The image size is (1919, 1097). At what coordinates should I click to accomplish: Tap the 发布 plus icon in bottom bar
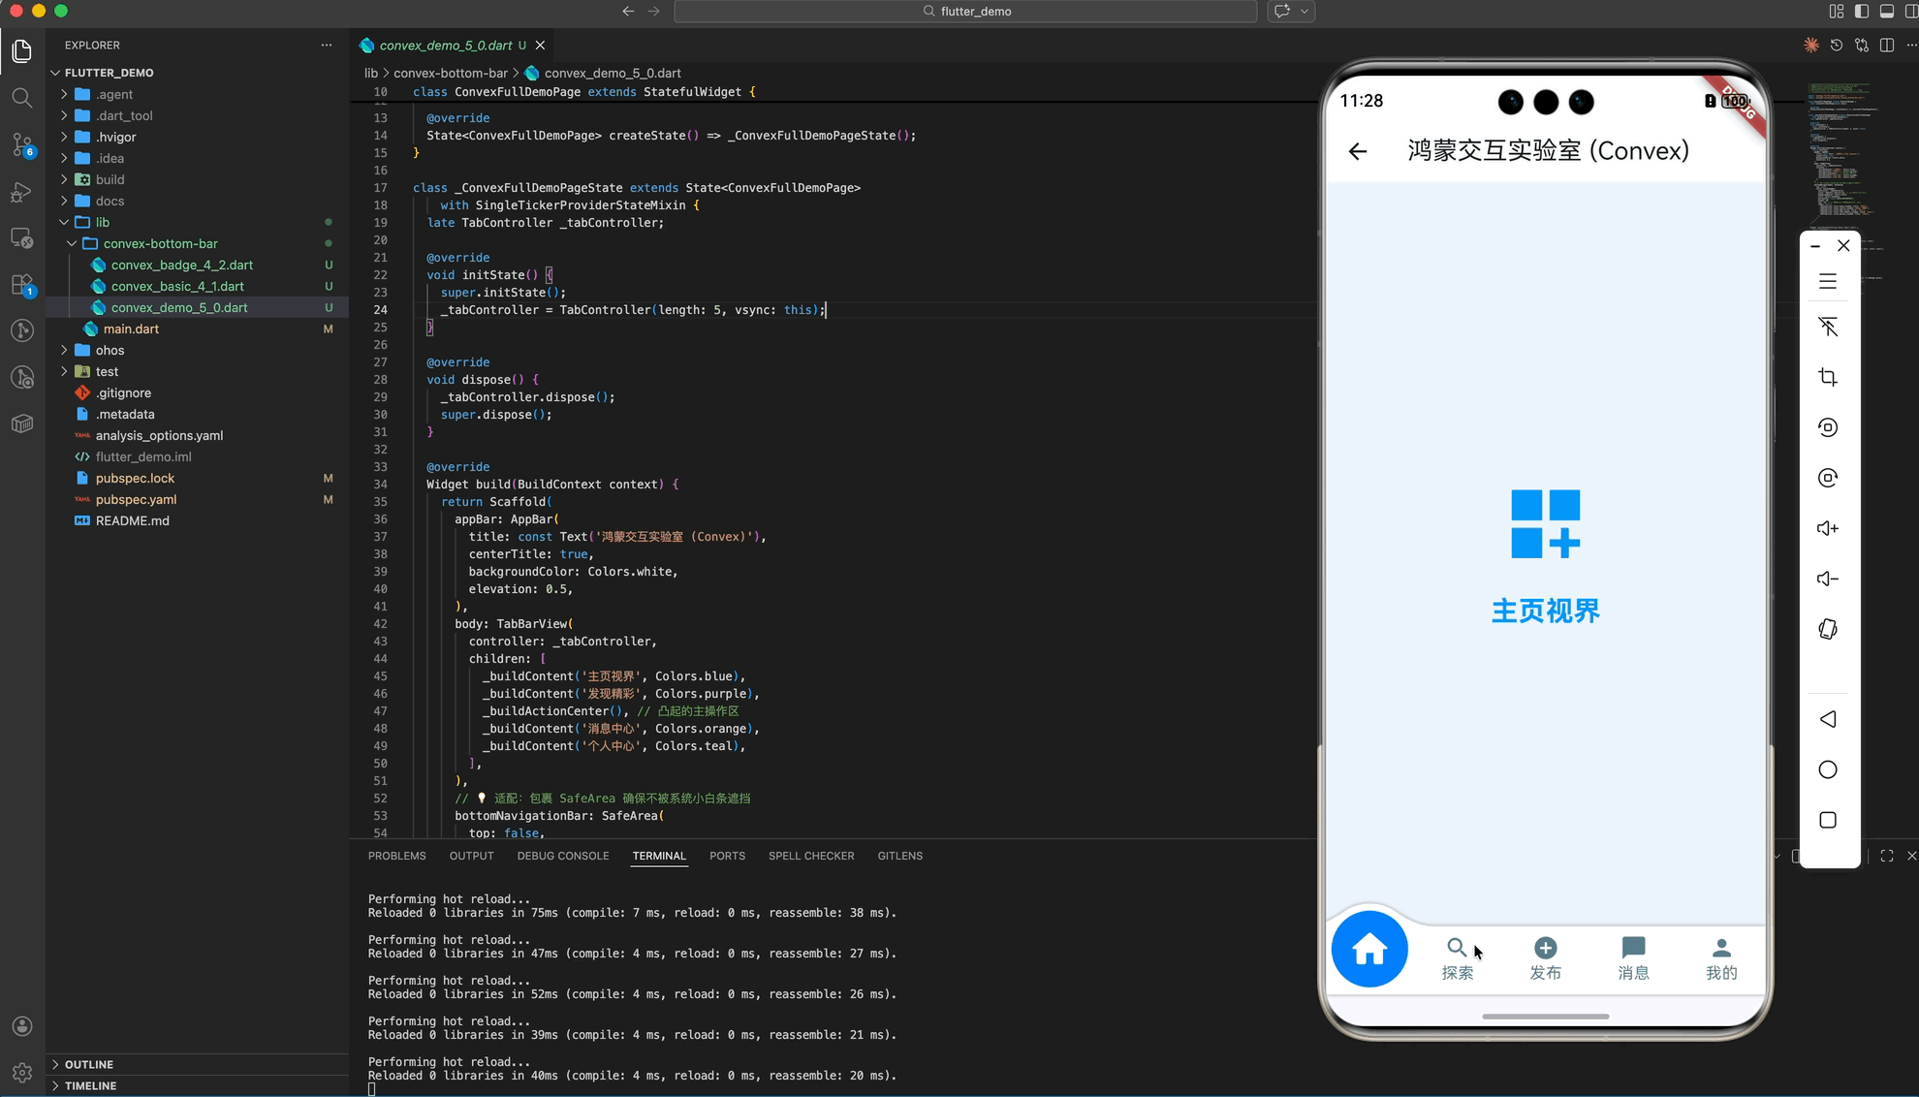click(1545, 948)
